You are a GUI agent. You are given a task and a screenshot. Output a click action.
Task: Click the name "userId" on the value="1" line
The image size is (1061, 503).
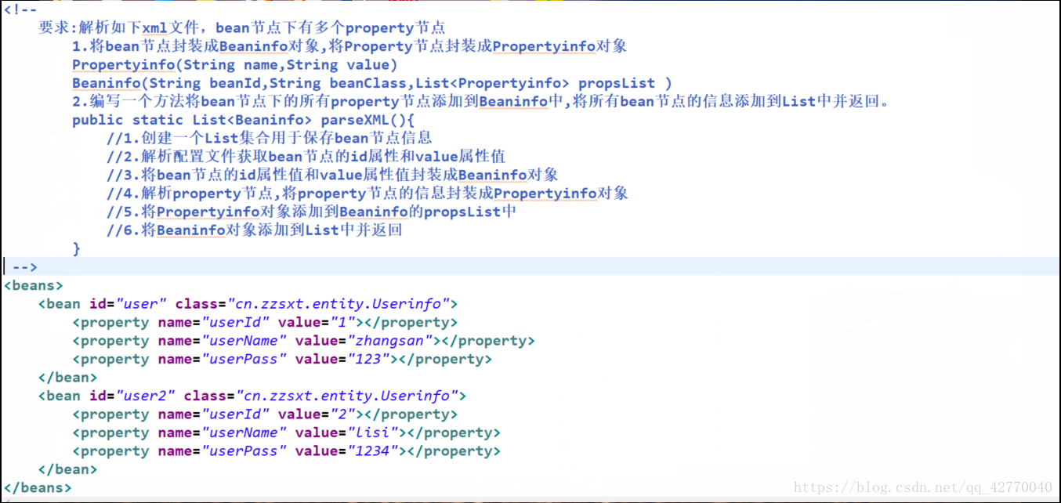coord(236,322)
